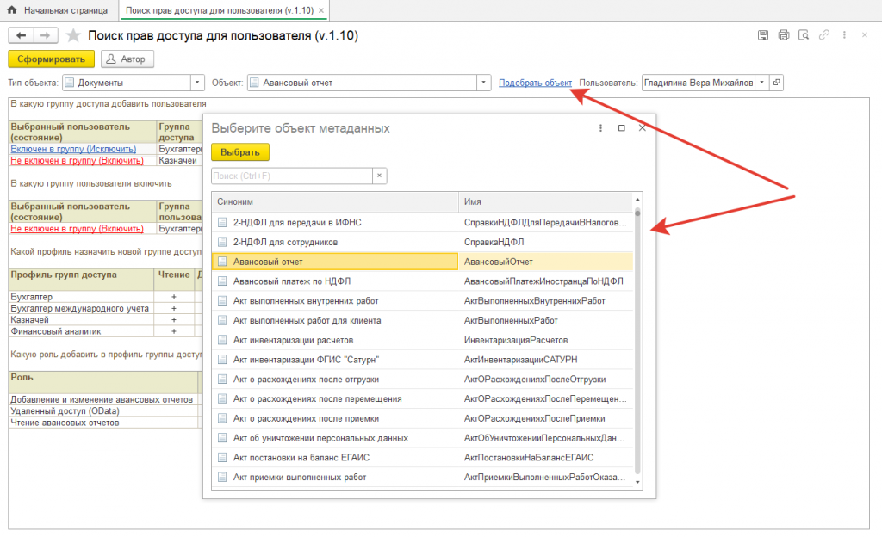Expand the 'Тип объекта' dropdown

point(197,83)
